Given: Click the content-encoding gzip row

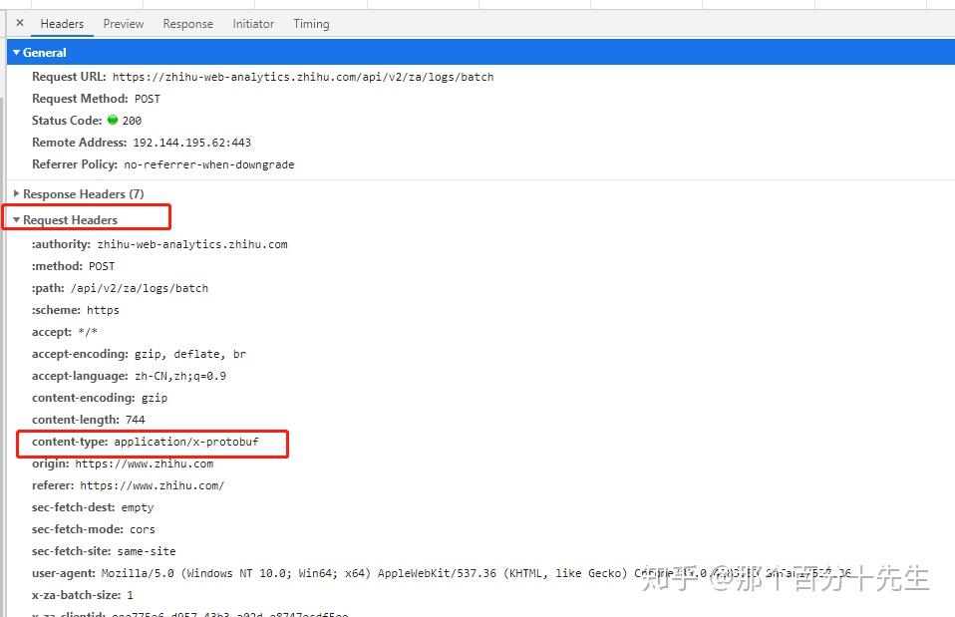Looking at the screenshot, I should (100, 398).
